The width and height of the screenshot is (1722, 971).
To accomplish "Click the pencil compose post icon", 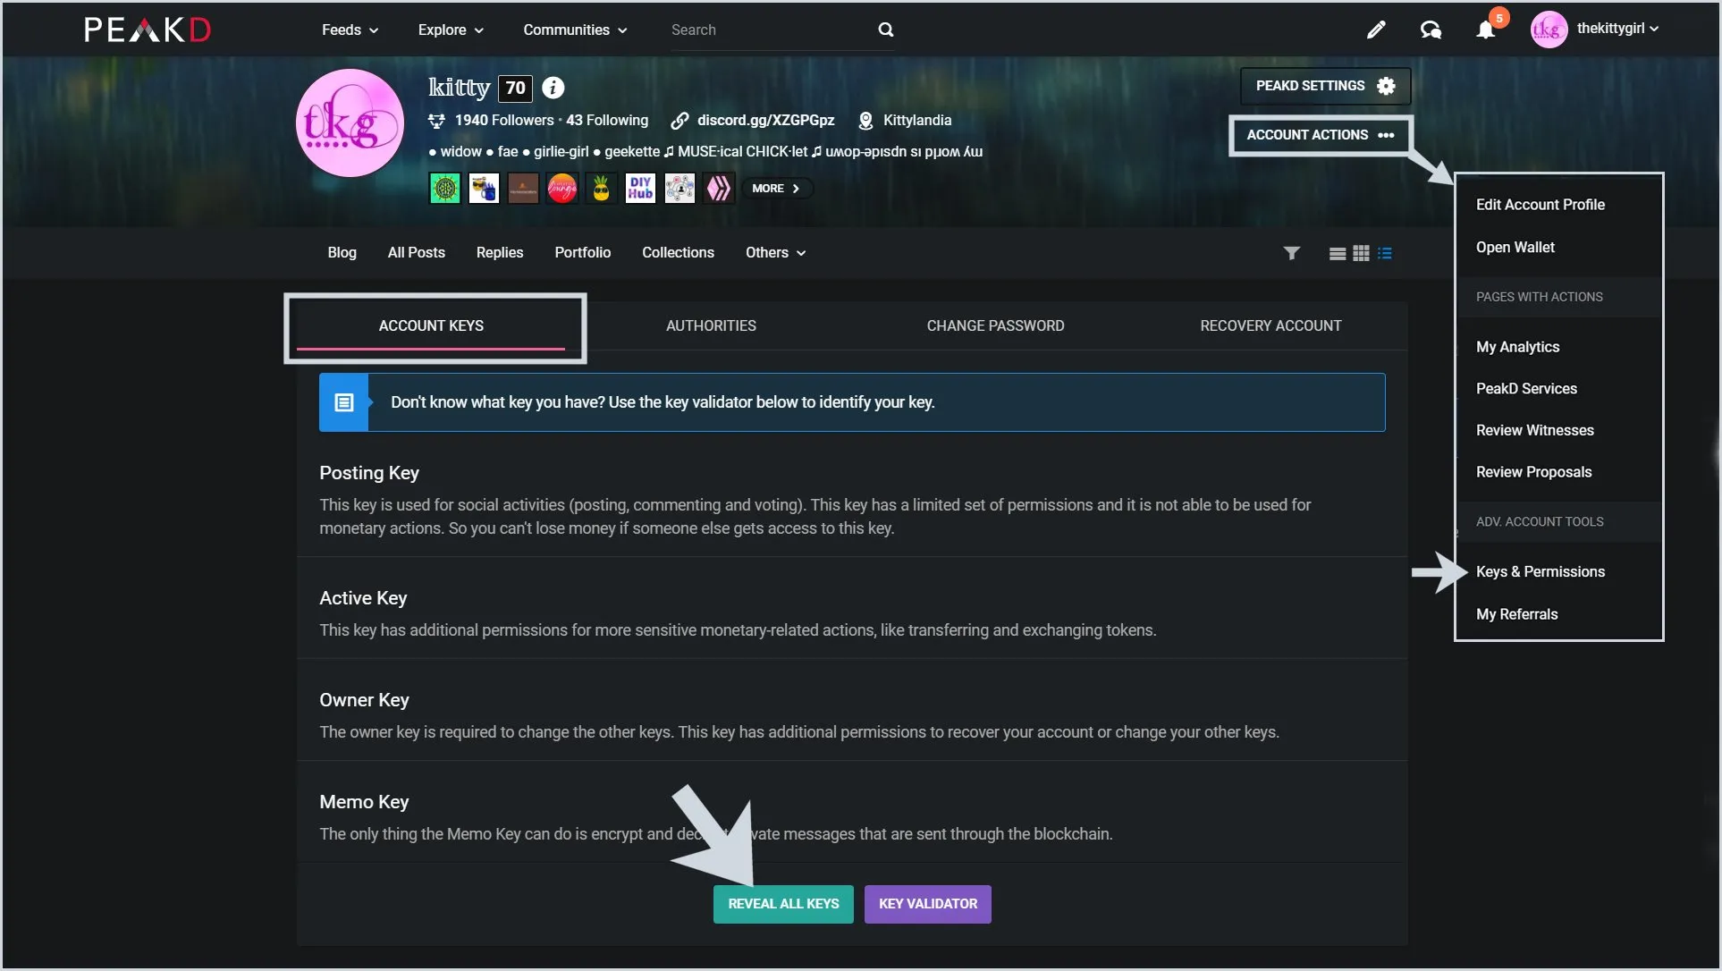I will 1376,30.
